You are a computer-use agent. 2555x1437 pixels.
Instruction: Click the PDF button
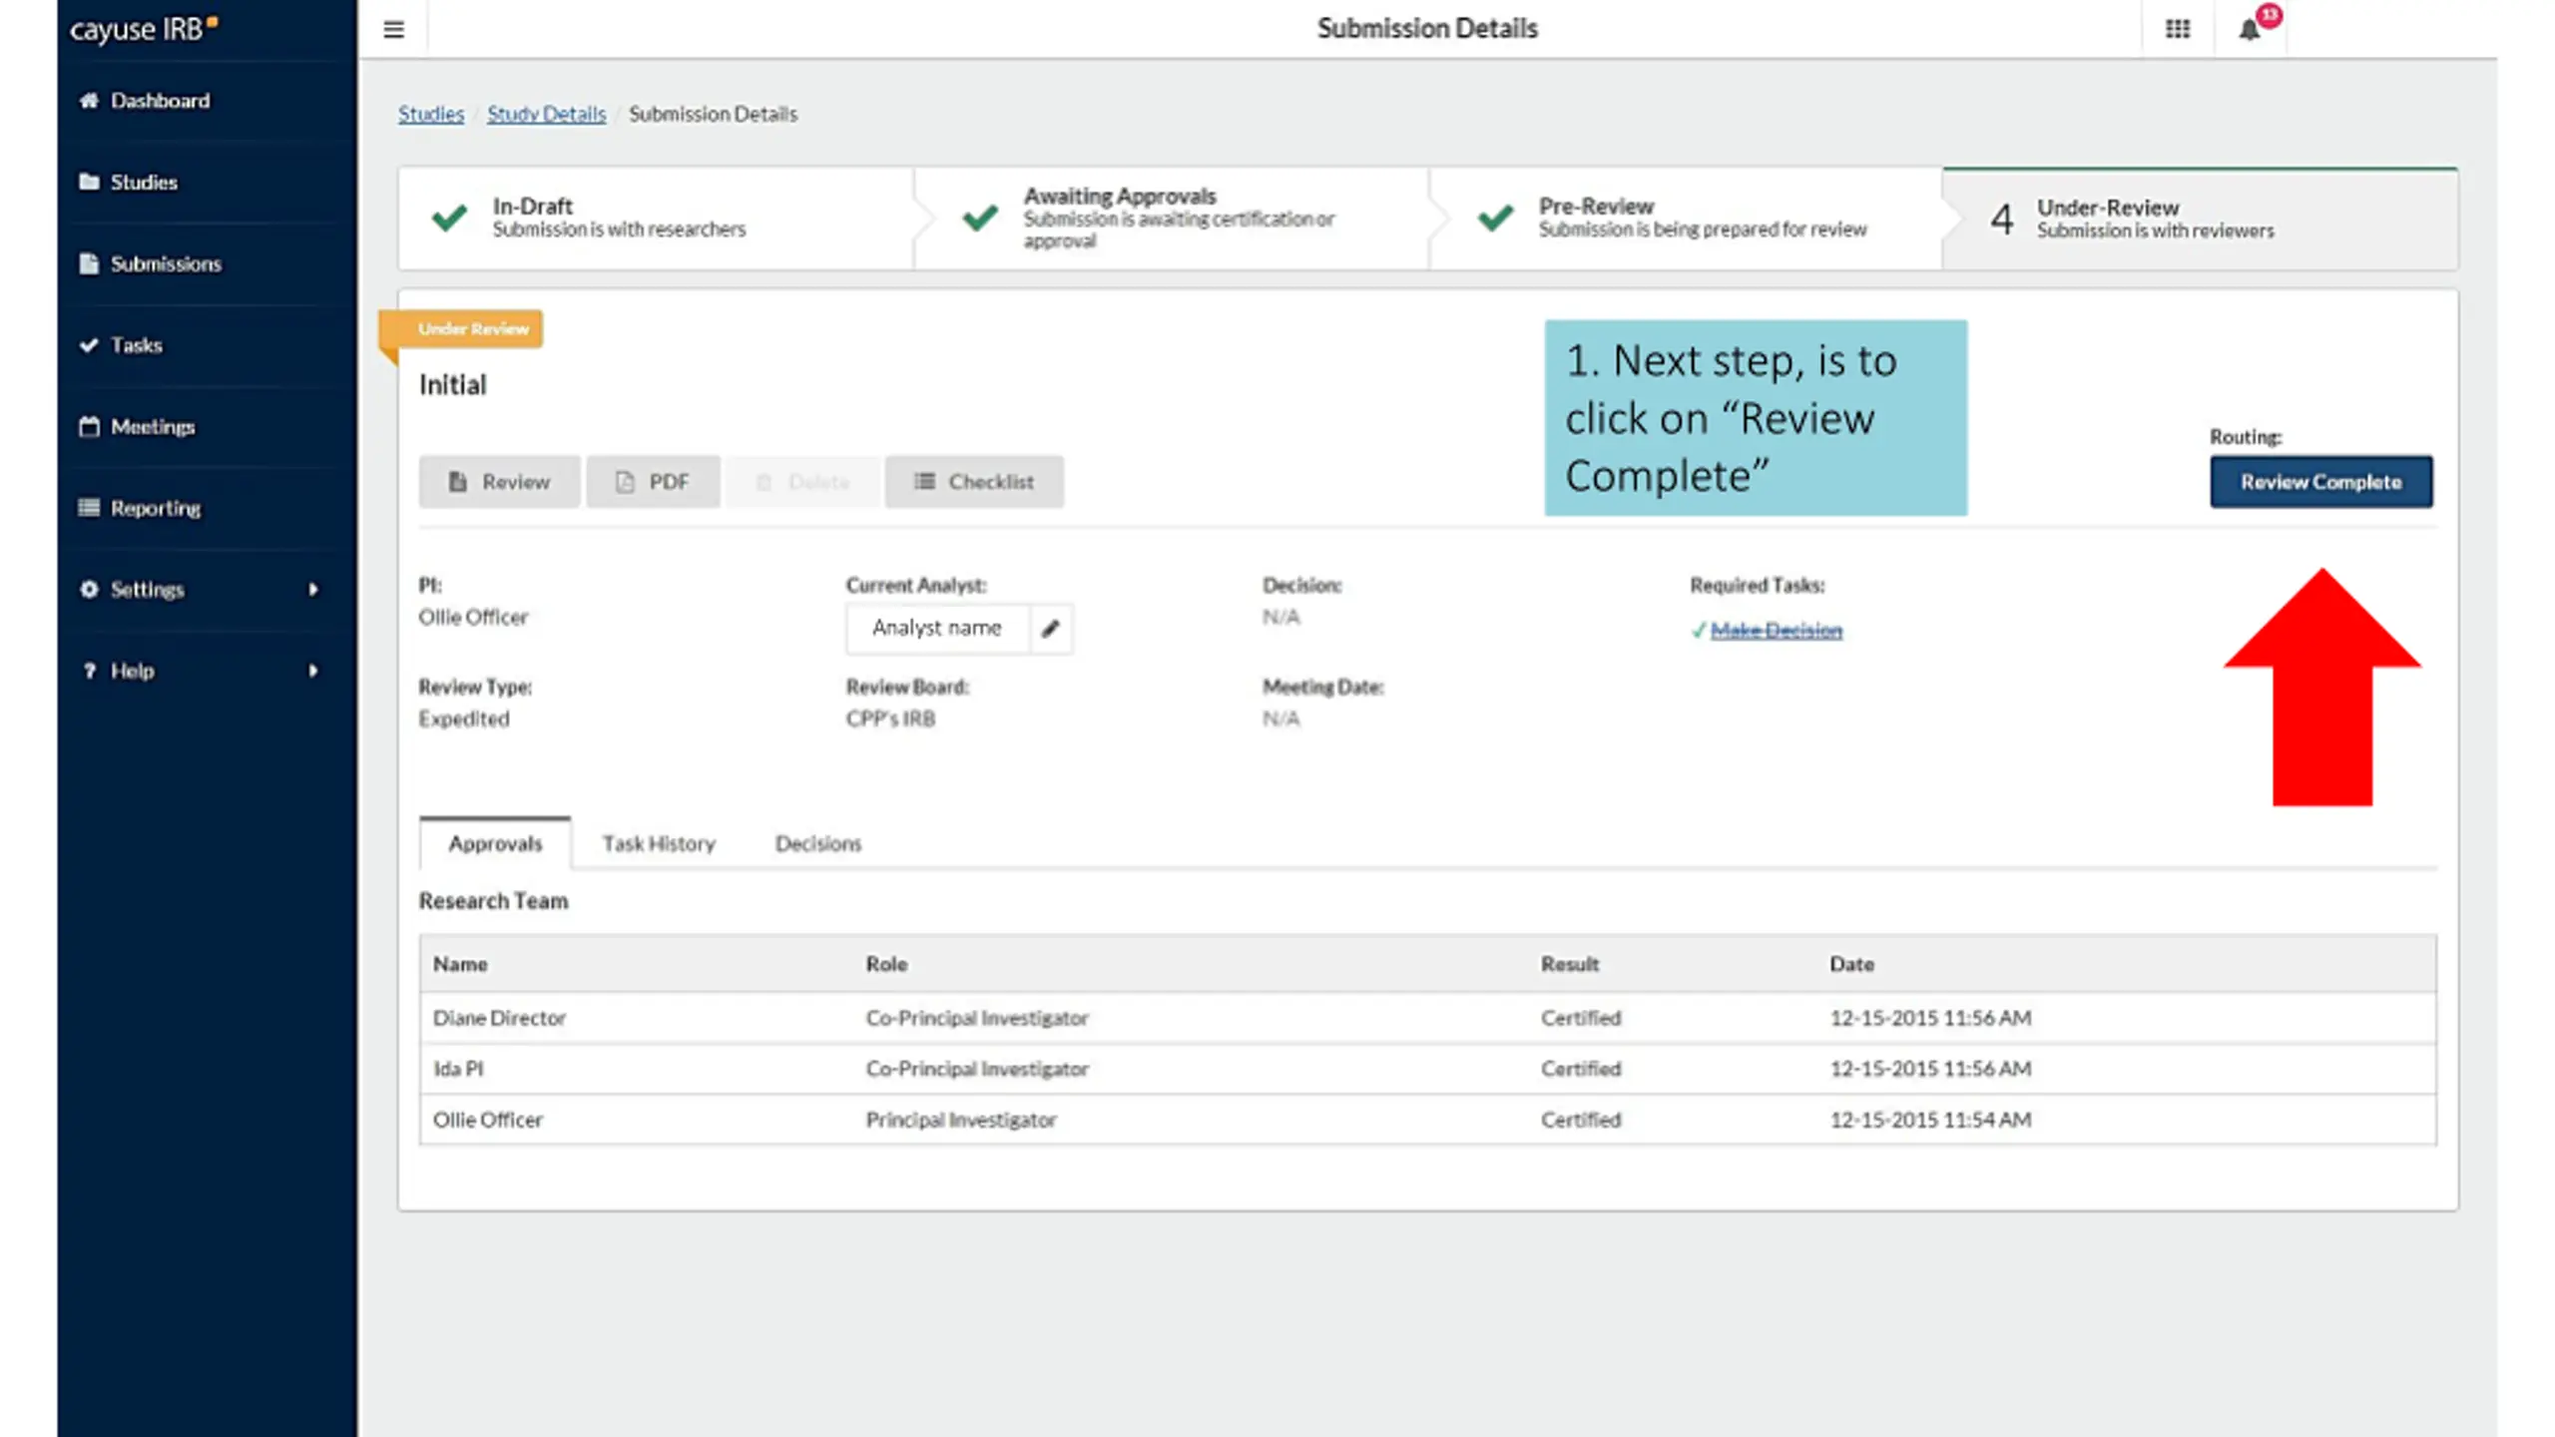pos(653,482)
